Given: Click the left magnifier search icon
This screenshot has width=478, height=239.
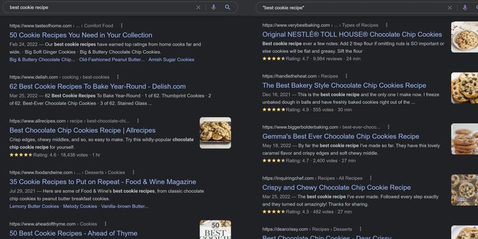Looking at the screenshot, I should click(227, 8).
